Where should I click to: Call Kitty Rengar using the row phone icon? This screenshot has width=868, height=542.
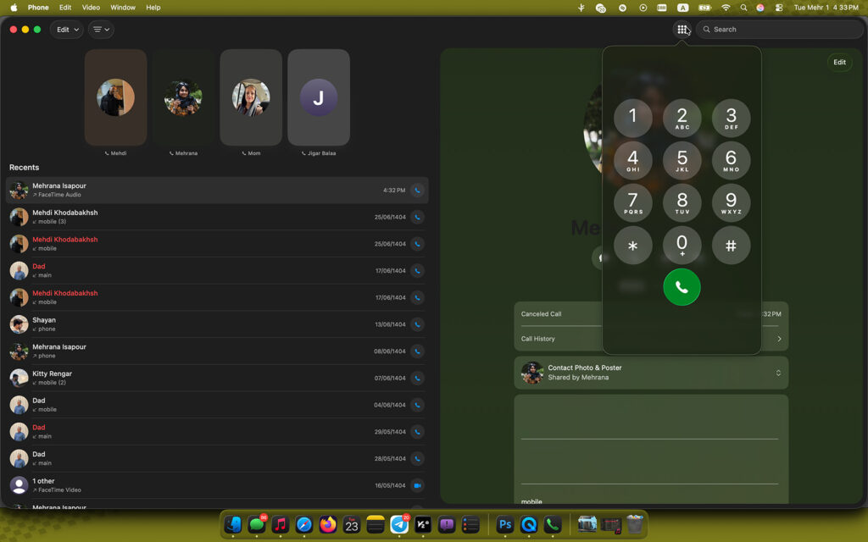pos(417,379)
